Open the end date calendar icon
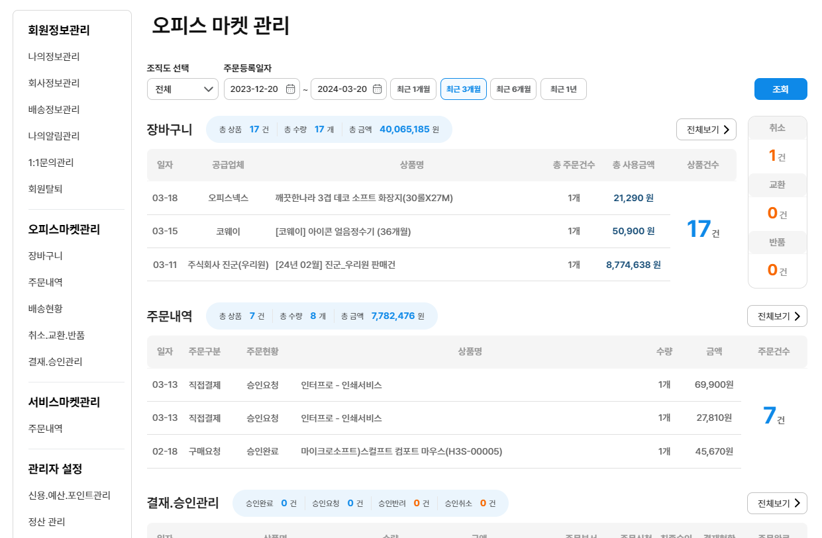822x538 pixels. (x=377, y=89)
